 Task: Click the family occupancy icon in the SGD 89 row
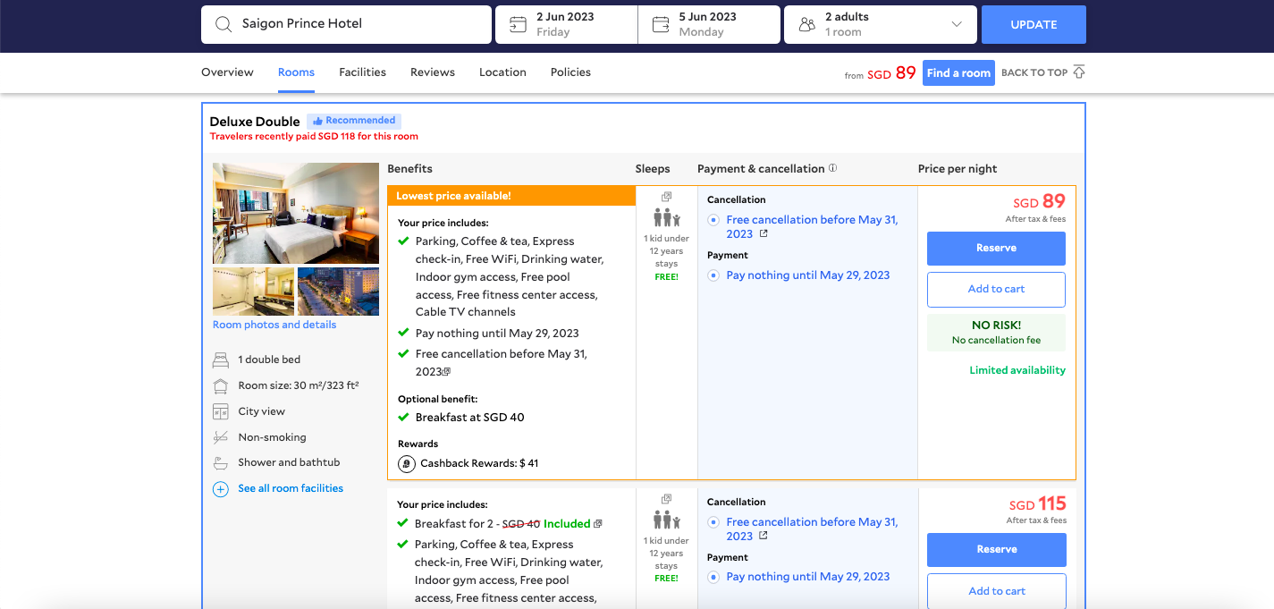(666, 217)
